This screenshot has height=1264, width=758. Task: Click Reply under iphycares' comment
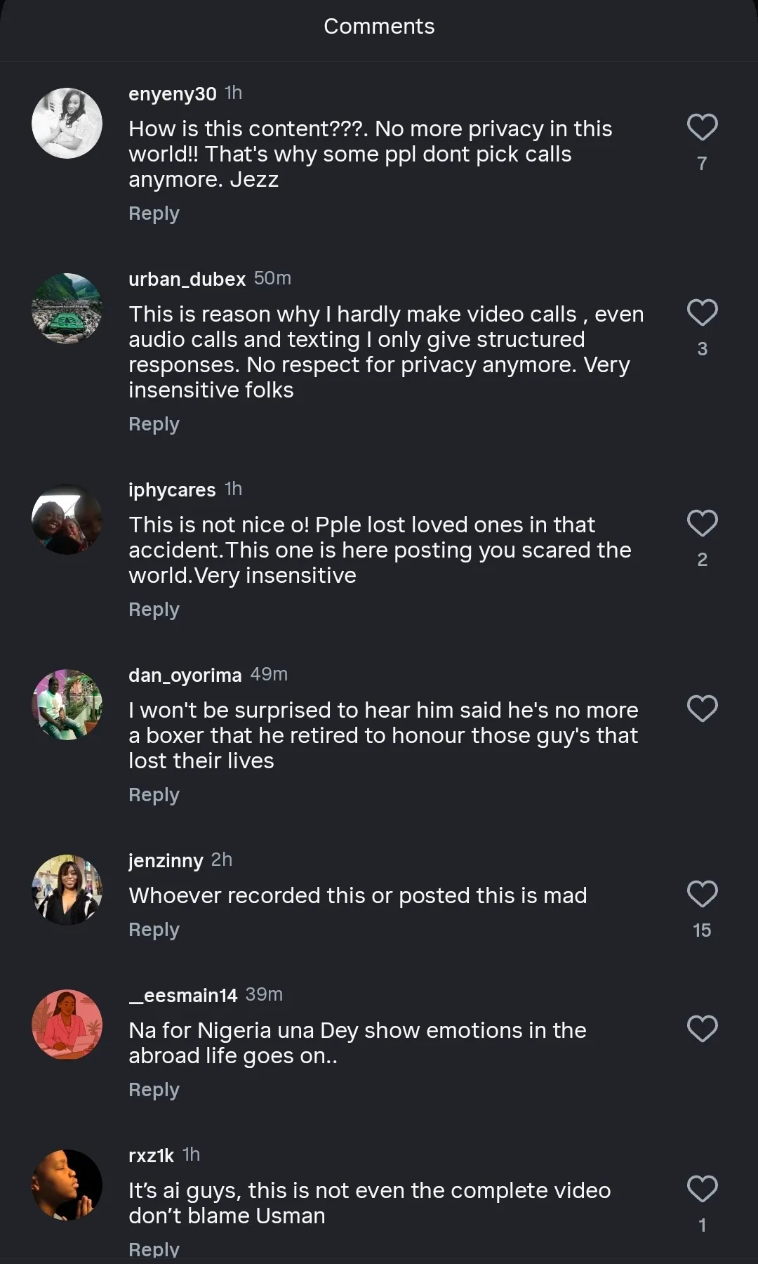[154, 610]
